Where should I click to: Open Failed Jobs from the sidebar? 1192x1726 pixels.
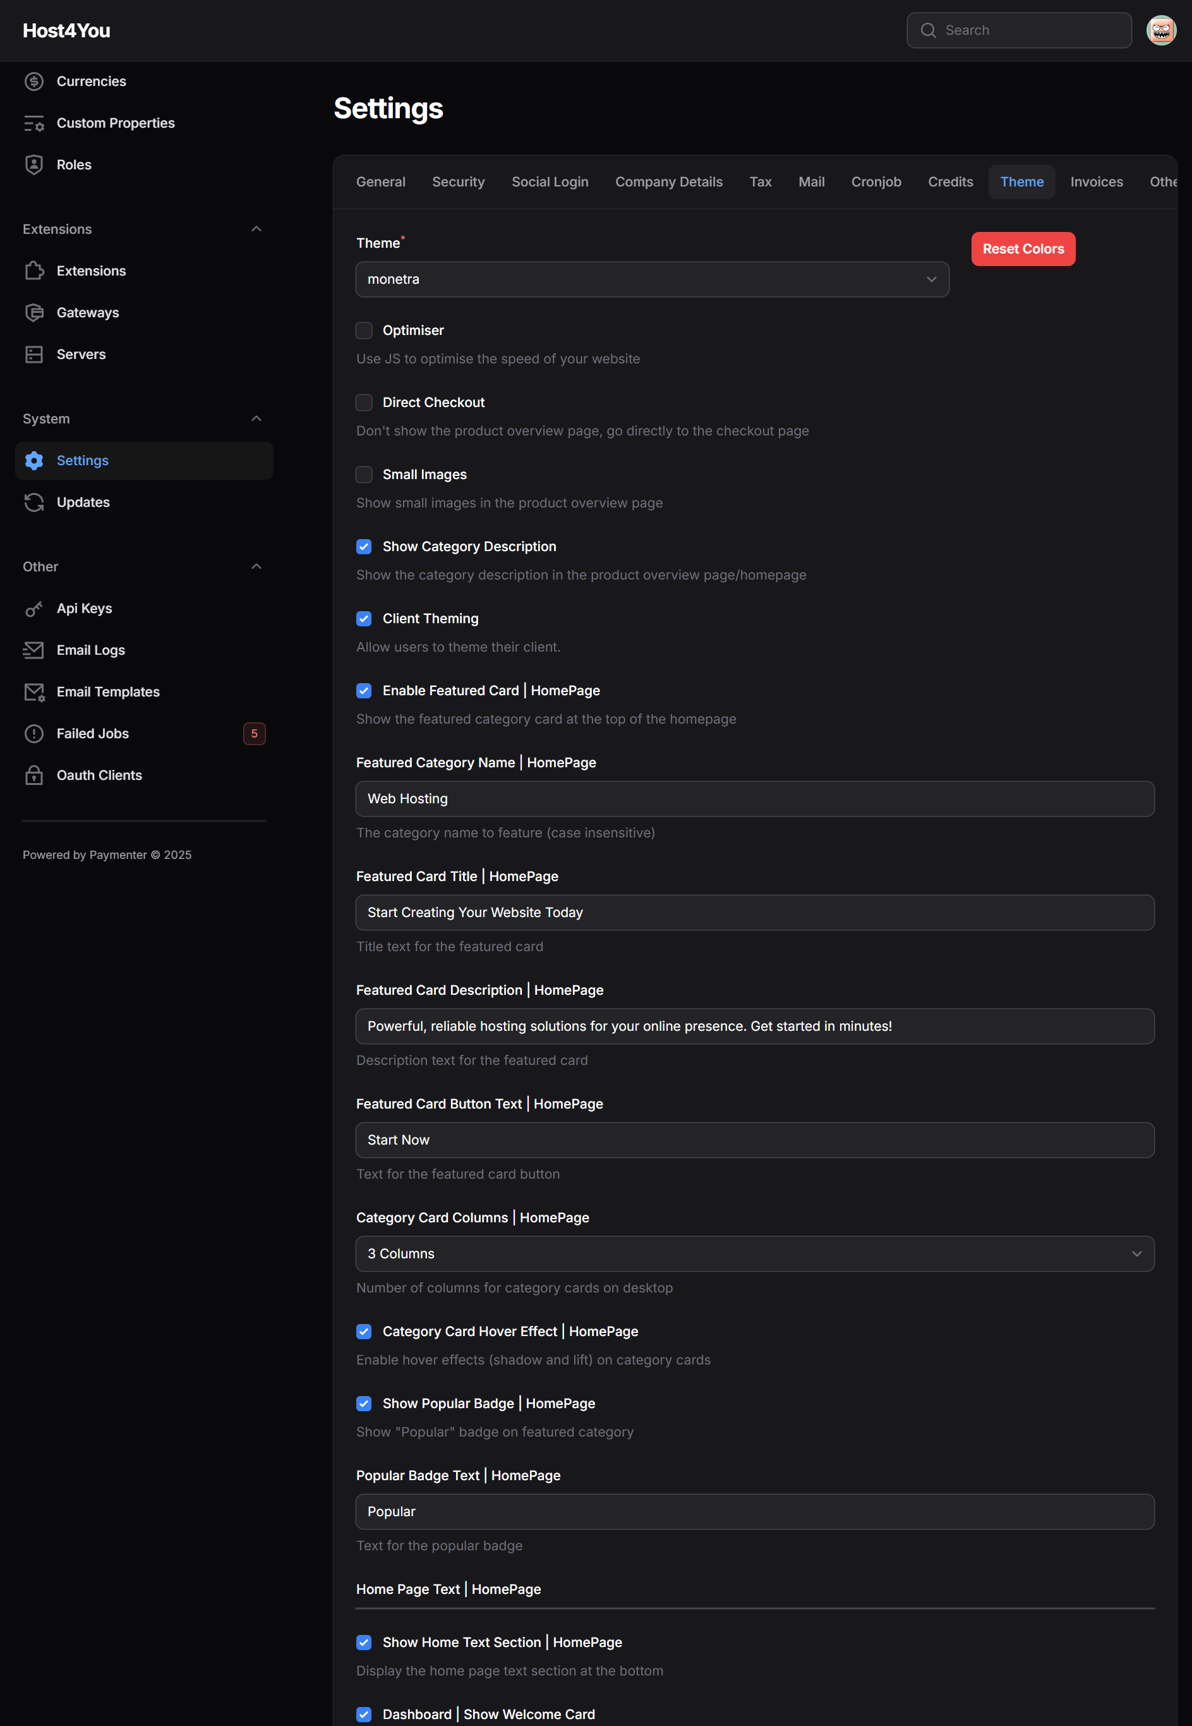pyautogui.click(x=93, y=734)
